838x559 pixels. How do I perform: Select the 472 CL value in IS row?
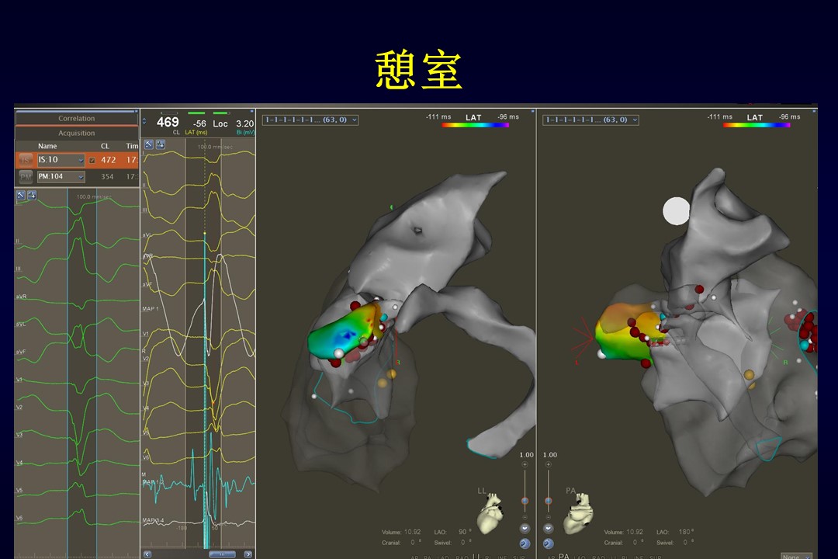(x=109, y=160)
